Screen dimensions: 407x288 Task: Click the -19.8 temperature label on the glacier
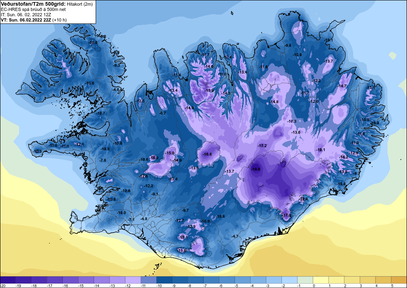click(256, 169)
